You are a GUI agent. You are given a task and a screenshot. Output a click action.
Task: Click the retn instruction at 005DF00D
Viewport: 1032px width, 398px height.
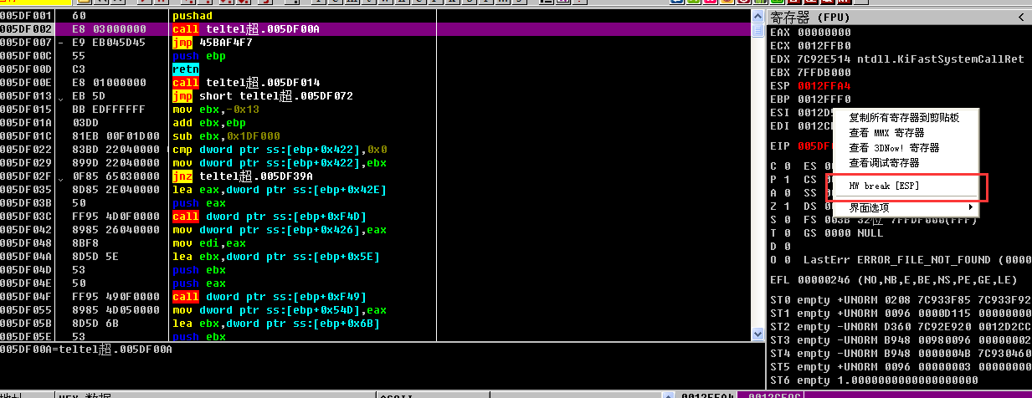[x=185, y=69]
